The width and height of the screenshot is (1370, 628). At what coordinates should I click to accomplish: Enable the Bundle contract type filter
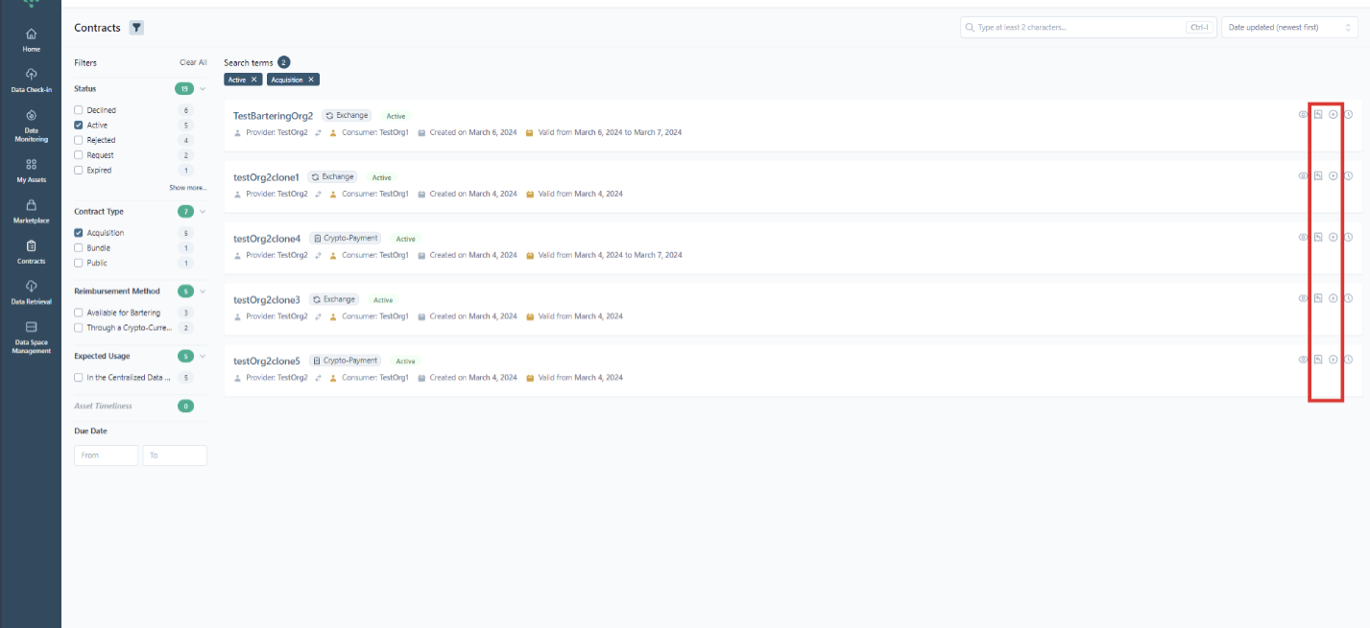pyautogui.click(x=79, y=248)
